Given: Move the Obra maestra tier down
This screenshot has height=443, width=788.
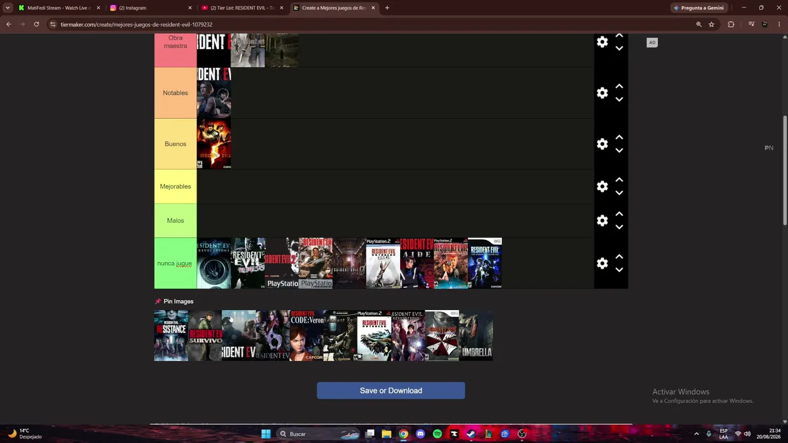Looking at the screenshot, I should click(619, 48).
